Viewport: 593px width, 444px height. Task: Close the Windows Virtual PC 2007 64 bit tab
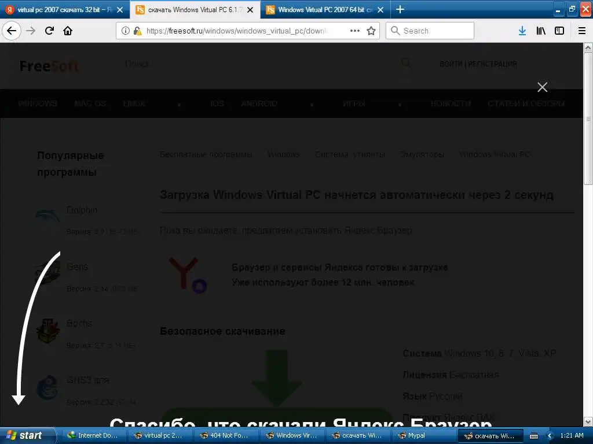pyautogui.click(x=380, y=10)
